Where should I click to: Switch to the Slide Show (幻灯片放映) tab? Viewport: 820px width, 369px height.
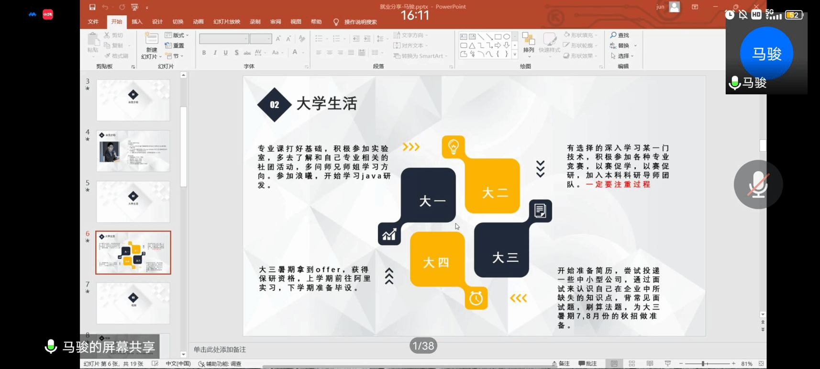(x=226, y=22)
